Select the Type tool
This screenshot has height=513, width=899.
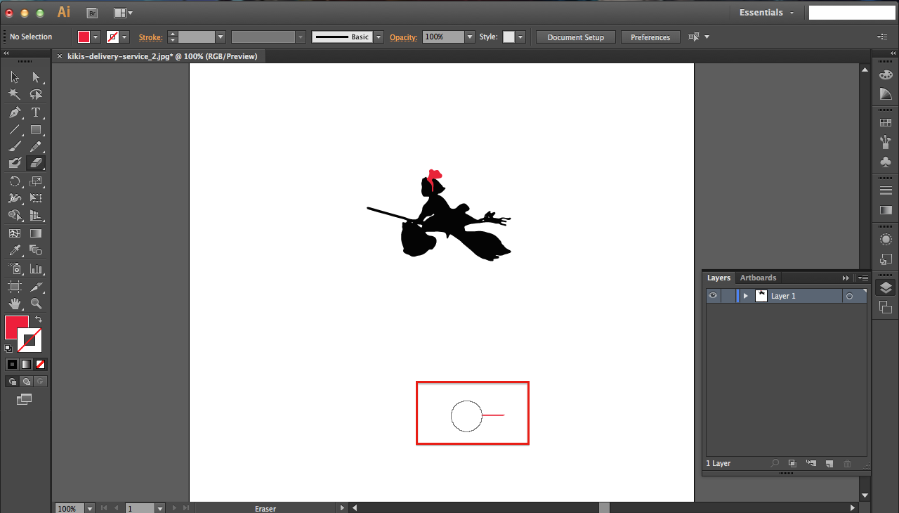coord(36,112)
